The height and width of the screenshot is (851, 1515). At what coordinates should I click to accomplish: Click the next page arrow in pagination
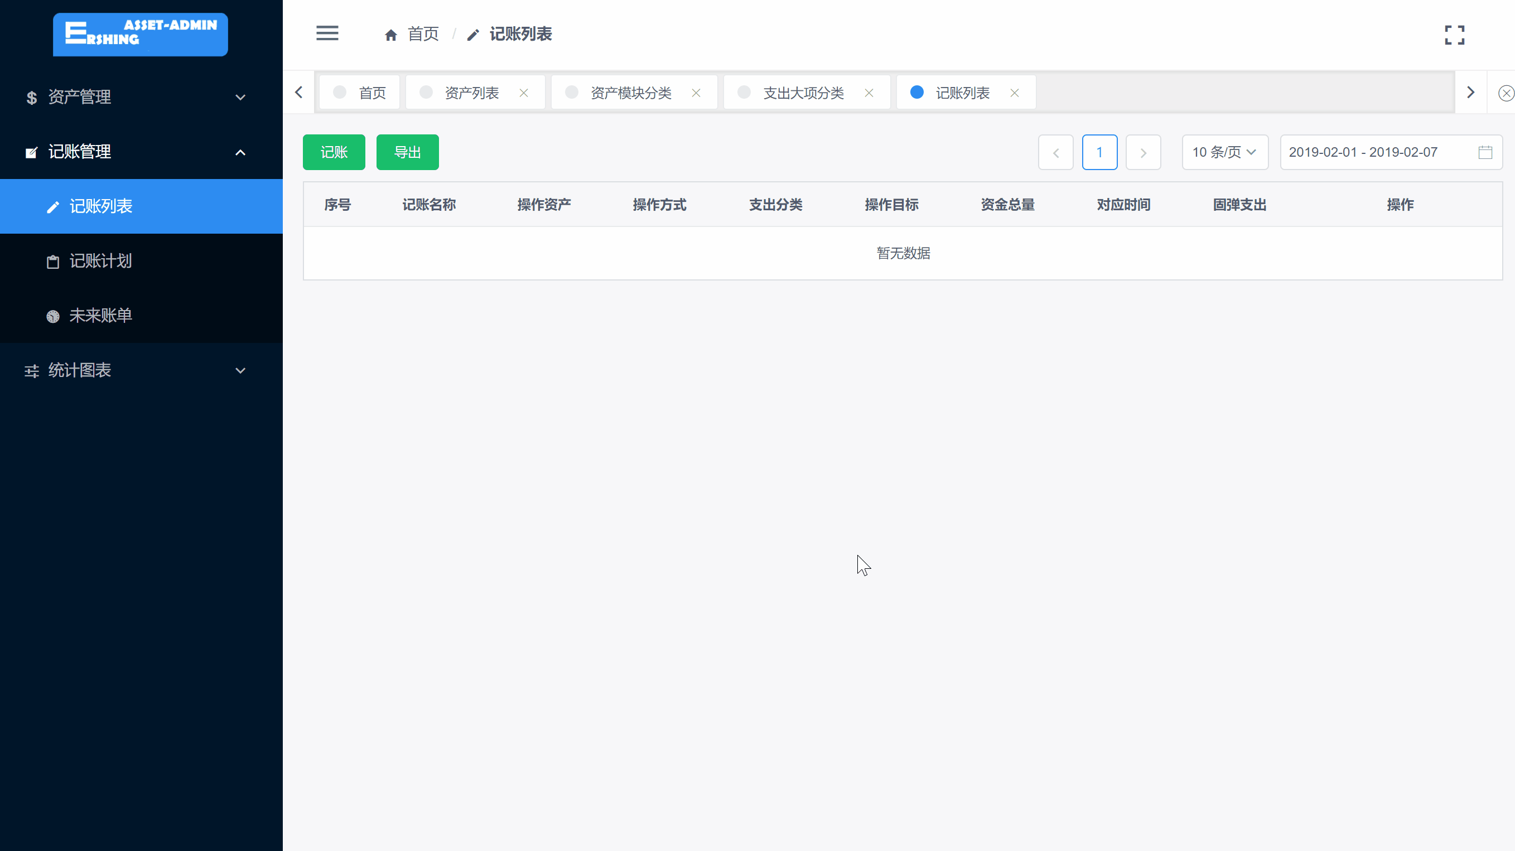[1143, 152]
